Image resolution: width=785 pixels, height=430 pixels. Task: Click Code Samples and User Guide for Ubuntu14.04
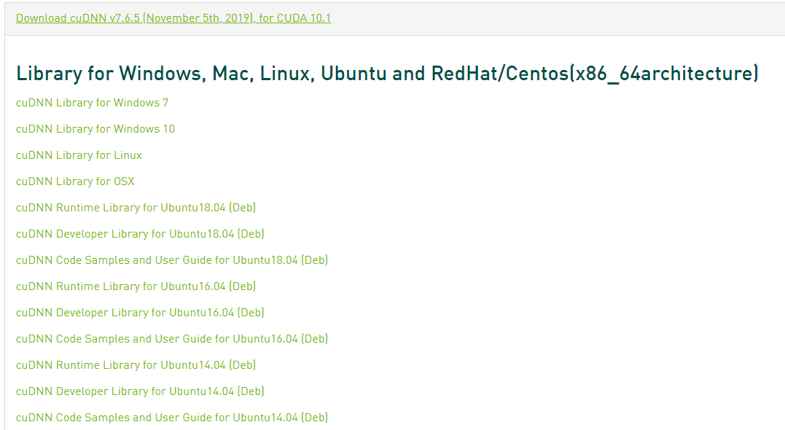pyautogui.click(x=172, y=418)
